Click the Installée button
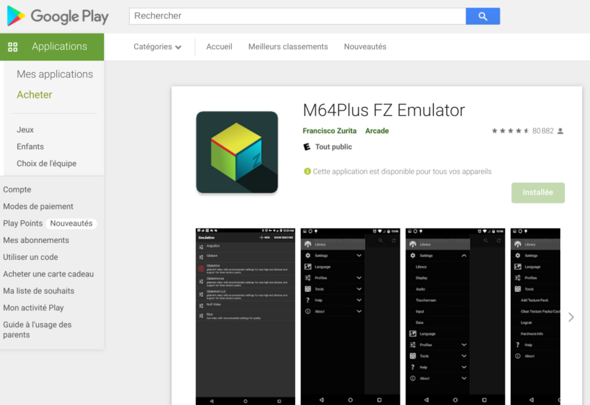Viewport: 590px width, 405px height. 538,193
